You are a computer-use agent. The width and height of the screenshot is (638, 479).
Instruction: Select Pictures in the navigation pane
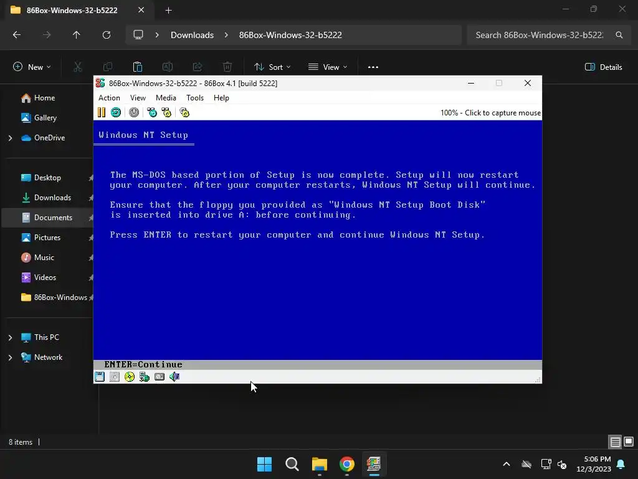point(49,238)
